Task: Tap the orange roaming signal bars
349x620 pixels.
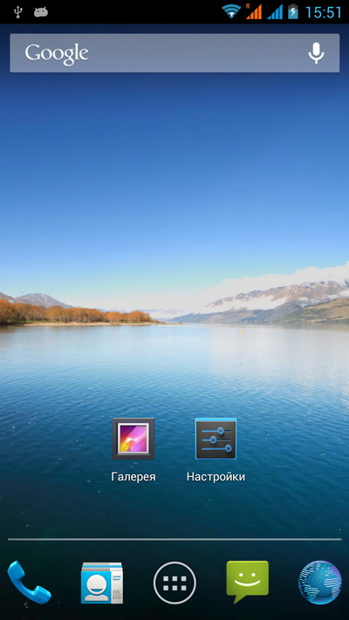Action: pyautogui.click(x=254, y=11)
